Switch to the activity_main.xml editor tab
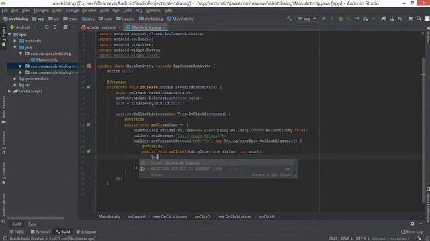 click(101, 27)
